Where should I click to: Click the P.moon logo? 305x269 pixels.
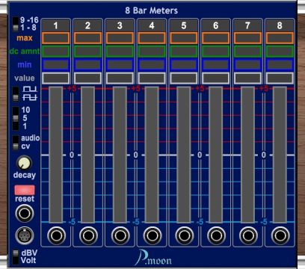click(153, 258)
